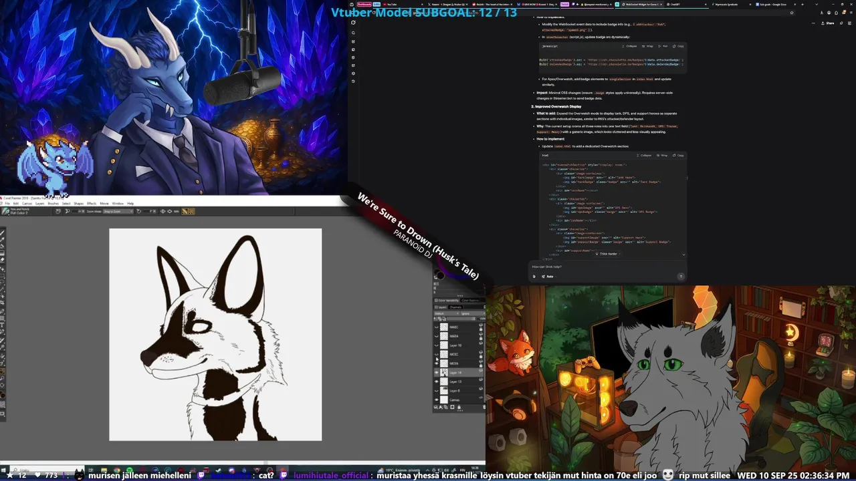
Task: Open the Brushes menu in Corel Painter
Action: [53, 203]
